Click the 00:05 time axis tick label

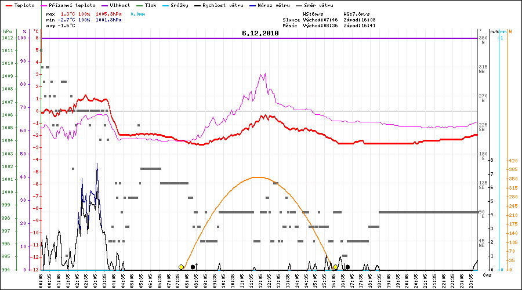pyautogui.click(x=41, y=281)
